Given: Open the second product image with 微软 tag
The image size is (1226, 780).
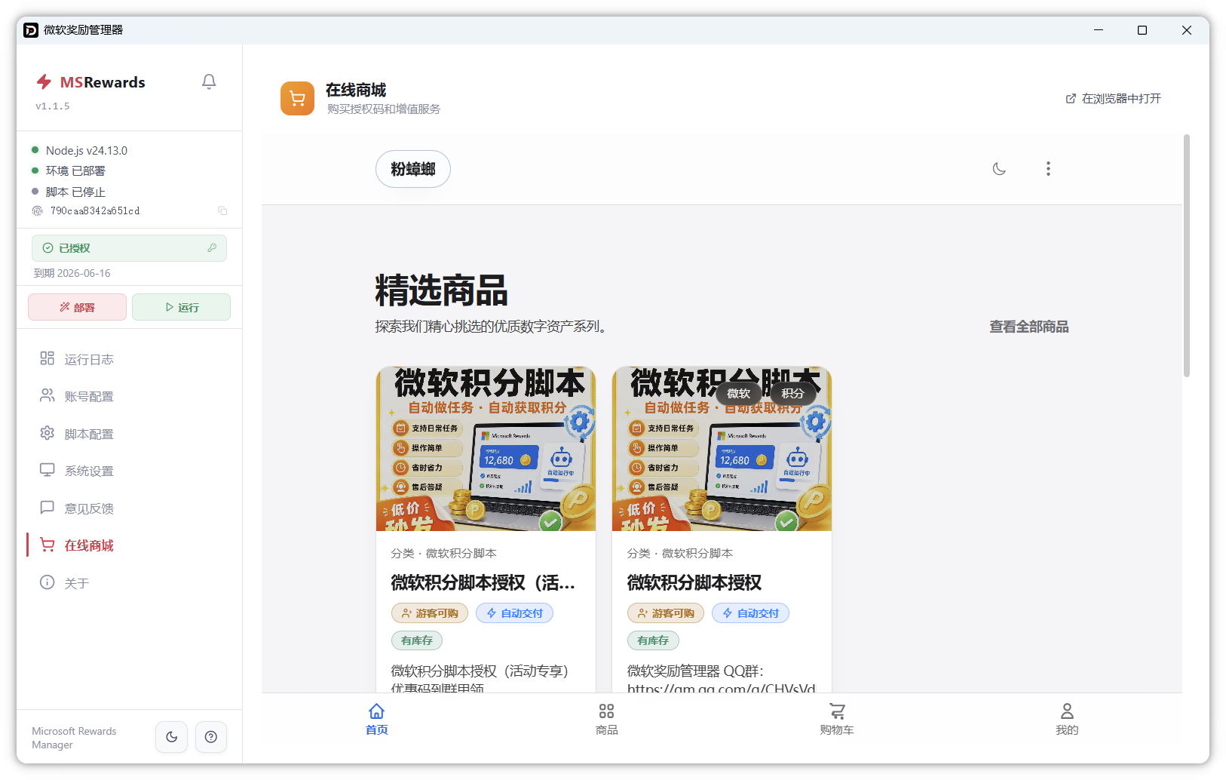Looking at the screenshot, I should (x=722, y=449).
